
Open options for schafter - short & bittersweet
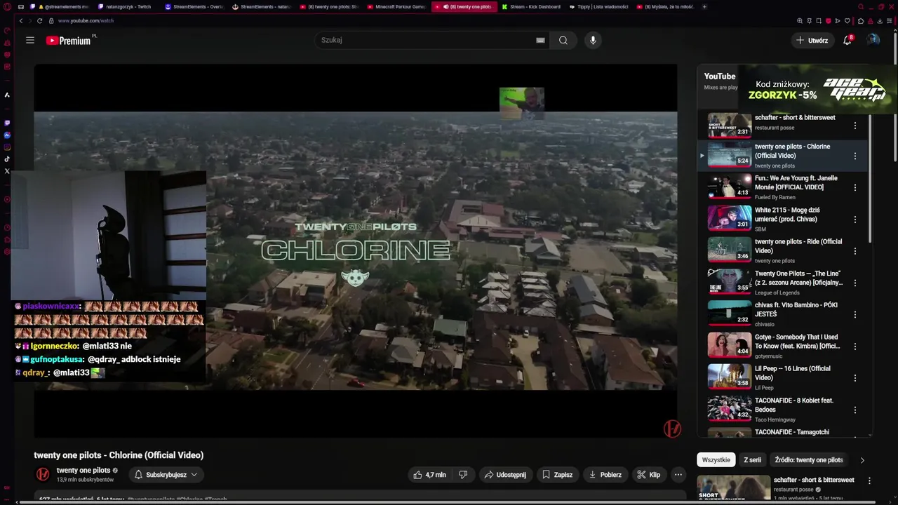(855, 126)
